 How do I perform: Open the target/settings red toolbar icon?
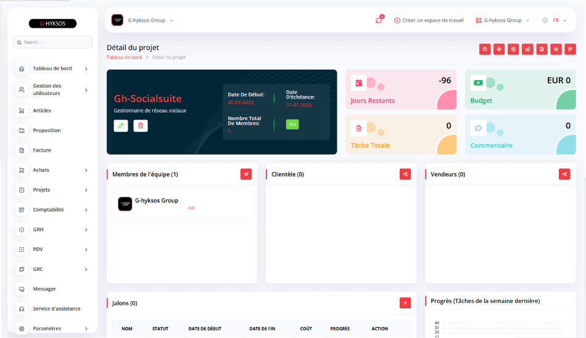click(499, 49)
